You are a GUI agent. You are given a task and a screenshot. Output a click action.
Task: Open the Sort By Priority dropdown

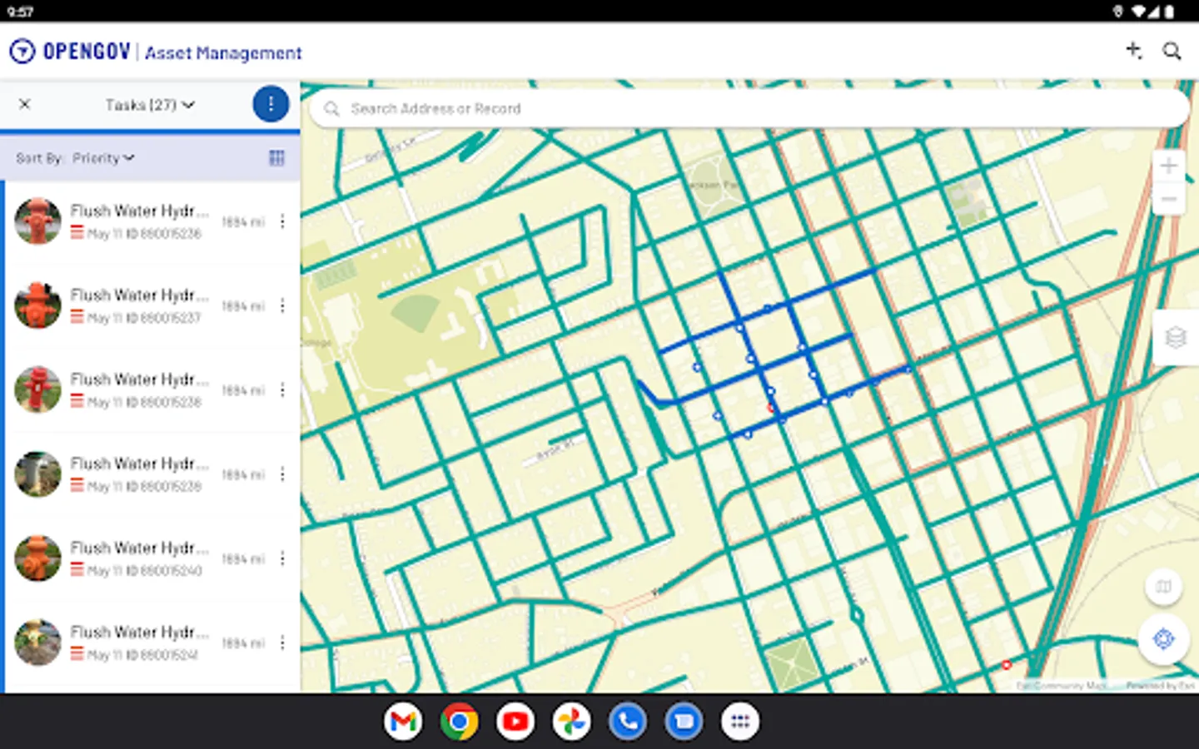tap(103, 158)
